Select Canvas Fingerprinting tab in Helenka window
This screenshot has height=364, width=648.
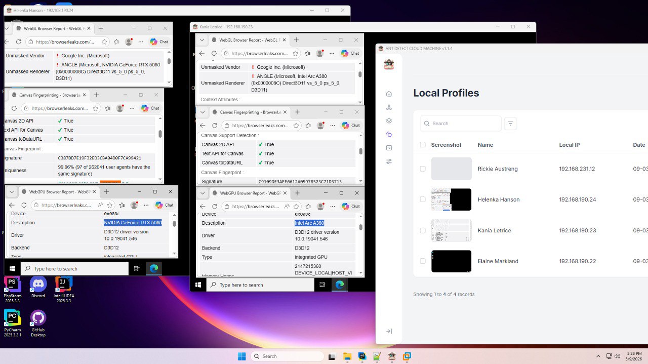tap(49, 95)
